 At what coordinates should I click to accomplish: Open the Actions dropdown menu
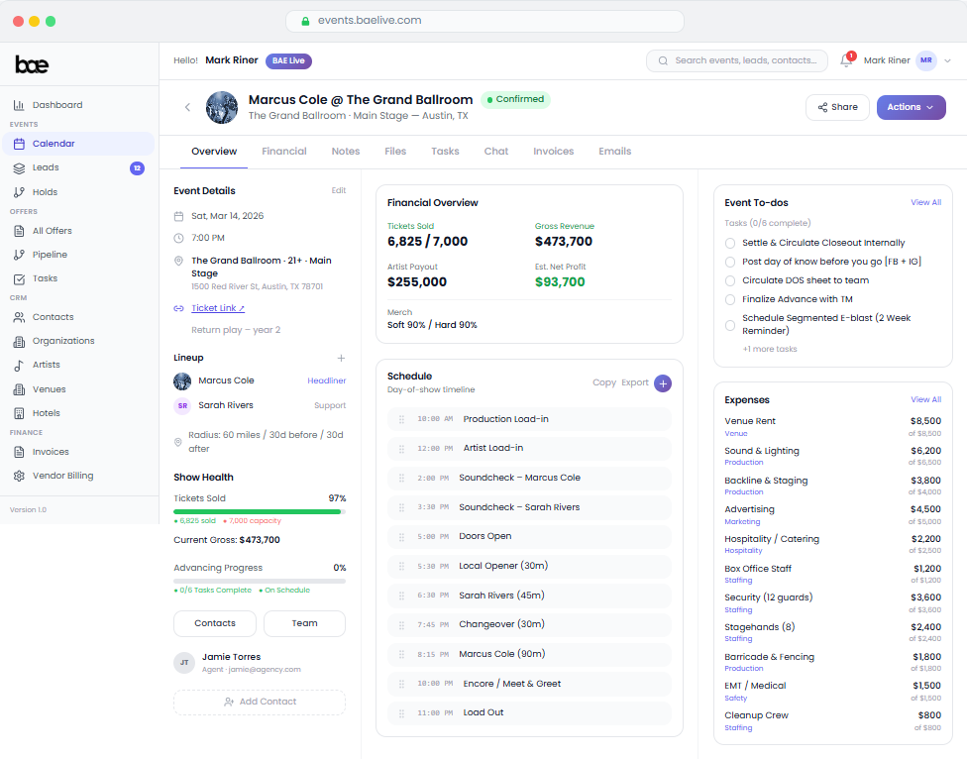911,107
